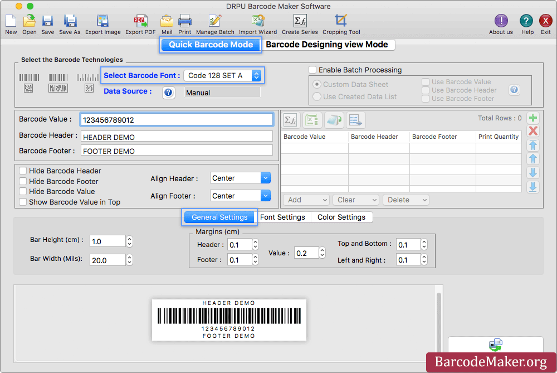Click the Data Source Manual field

click(x=222, y=93)
